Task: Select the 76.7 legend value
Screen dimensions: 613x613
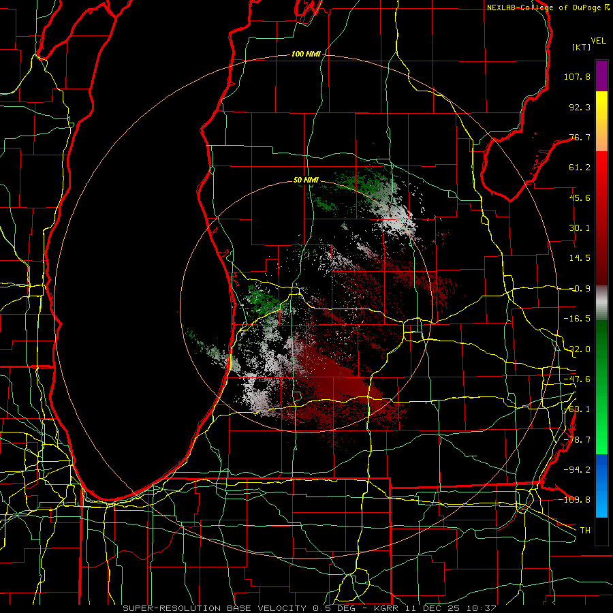Action: 580,137
